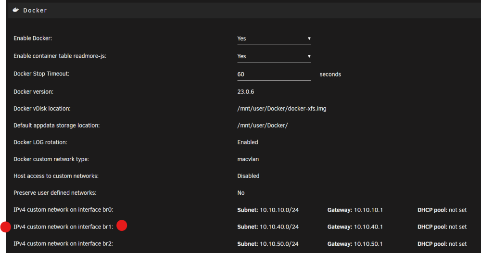Click the 'Docker vDisk location:' label

(42, 109)
